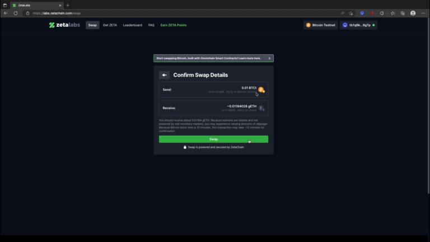Image resolution: width=430 pixels, height=242 pixels.
Task: Go back using the arrow beside Confirm Swap Details
Action: (x=164, y=75)
